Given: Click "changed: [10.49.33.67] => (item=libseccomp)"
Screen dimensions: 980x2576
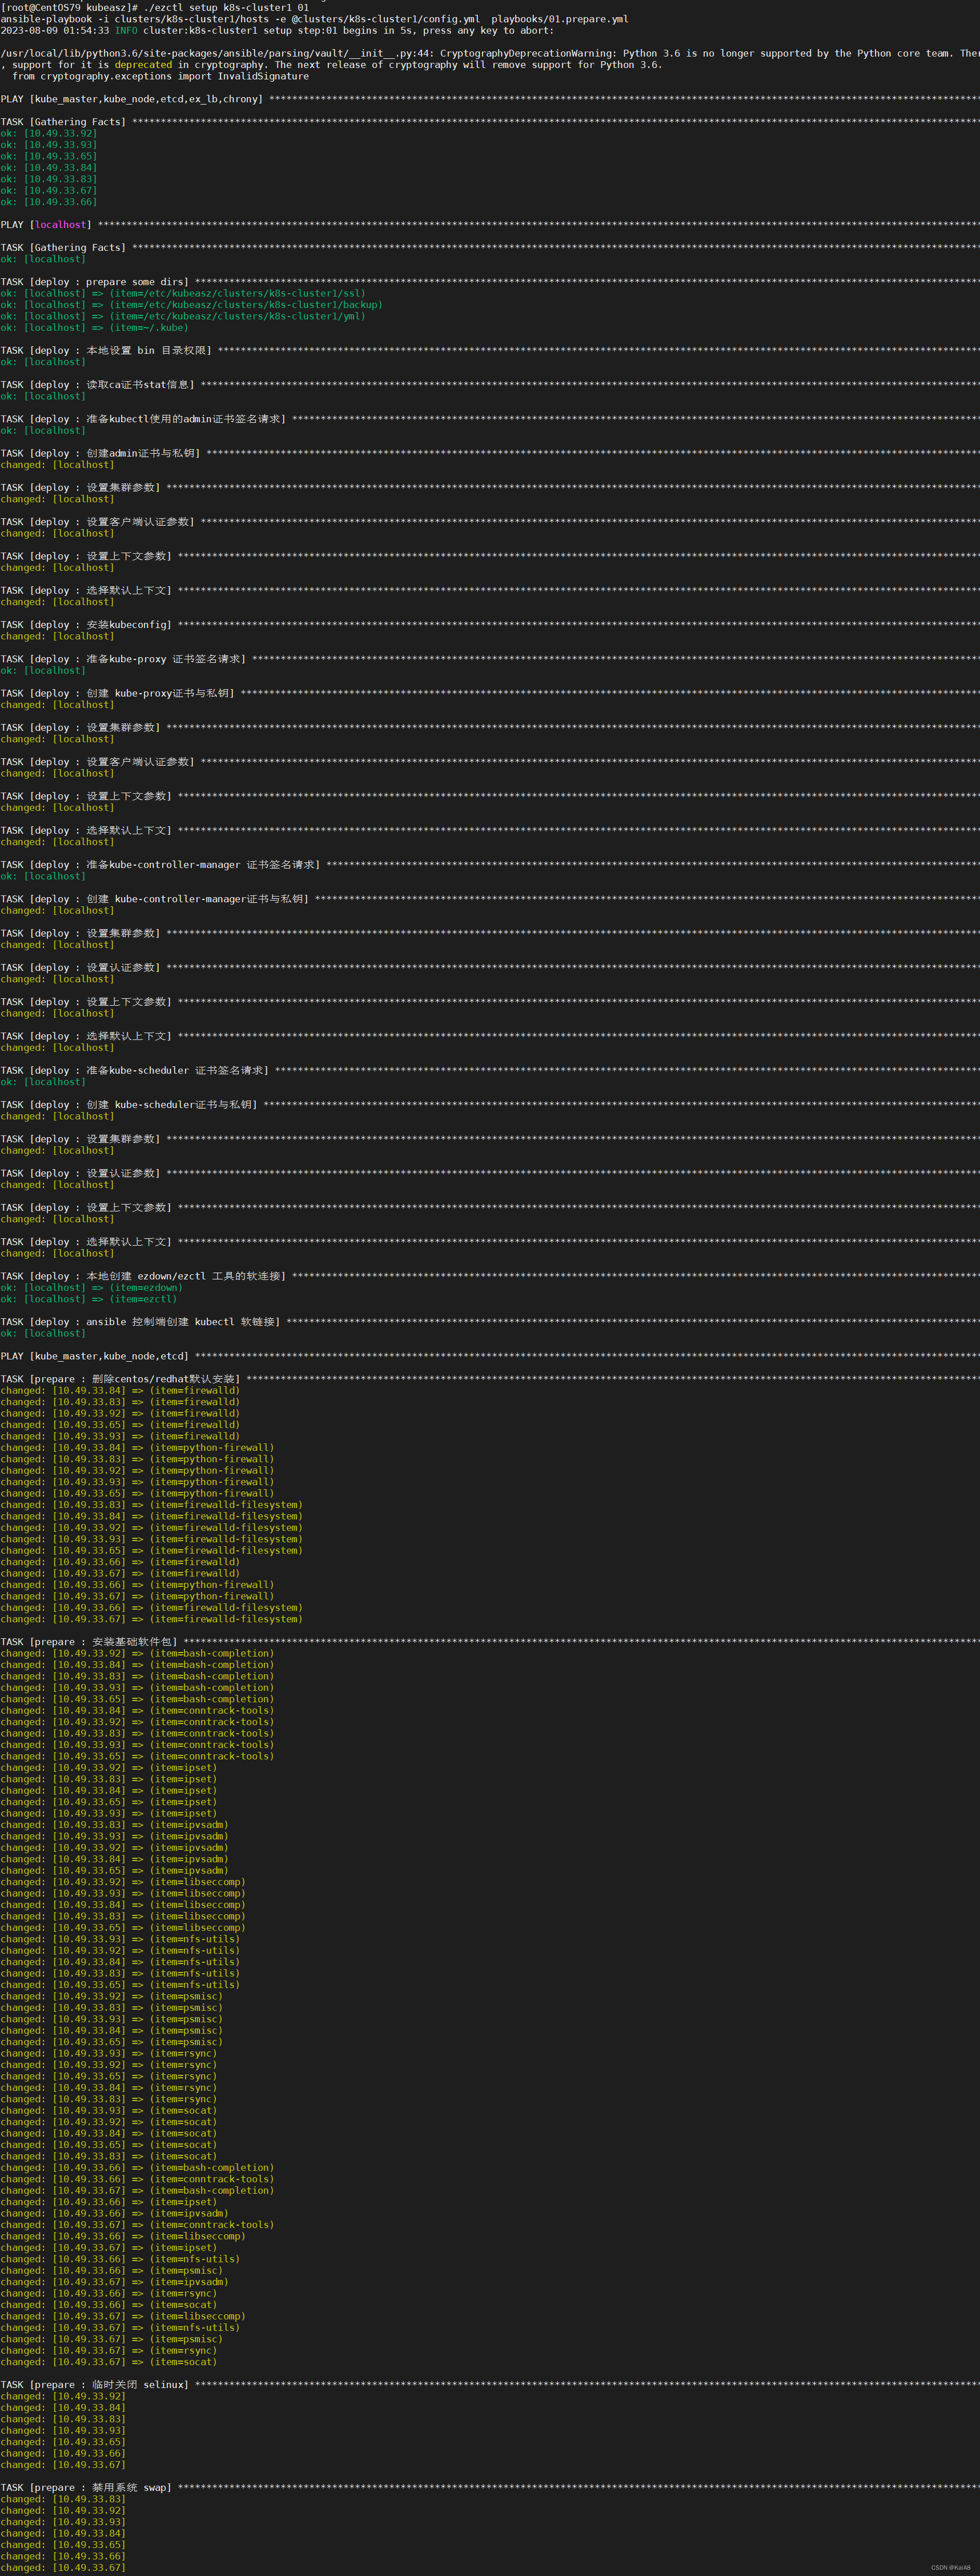Looking at the screenshot, I should pos(123,2316).
